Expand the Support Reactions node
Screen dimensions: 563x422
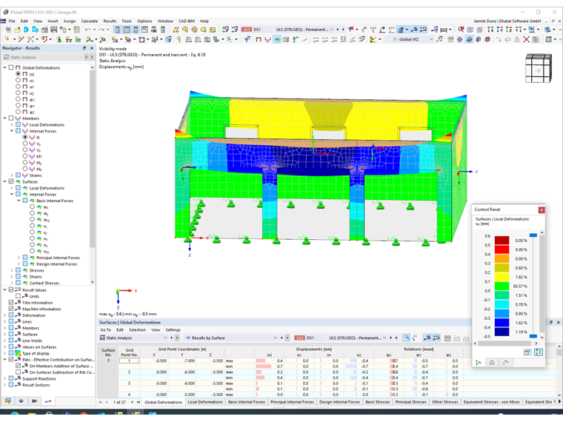[4, 378]
